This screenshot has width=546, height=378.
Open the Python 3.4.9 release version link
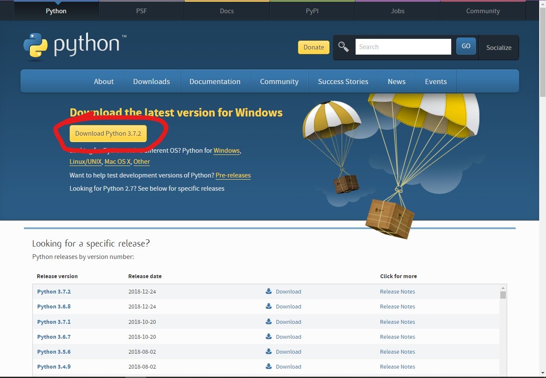(54, 366)
